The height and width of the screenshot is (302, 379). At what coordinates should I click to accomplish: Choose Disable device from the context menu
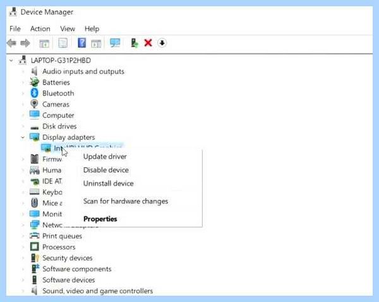(106, 170)
